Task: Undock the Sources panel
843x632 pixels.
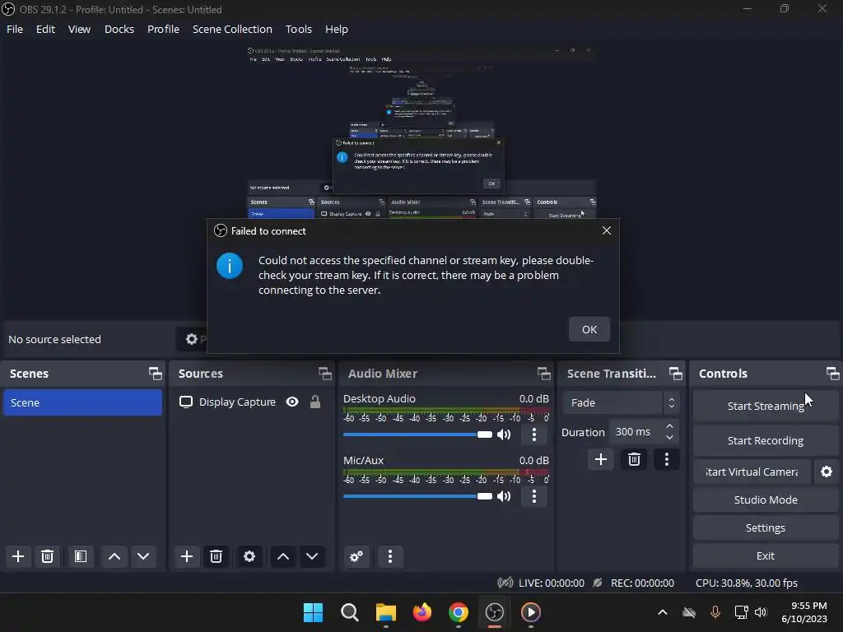Action: coord(324,374)
